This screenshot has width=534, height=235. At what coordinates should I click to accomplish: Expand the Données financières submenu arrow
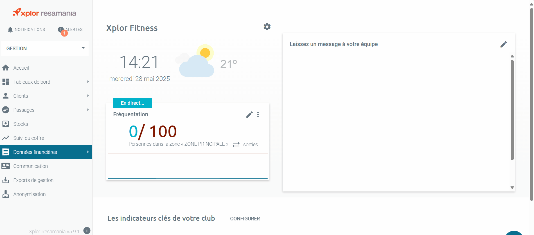pos(88,152)
